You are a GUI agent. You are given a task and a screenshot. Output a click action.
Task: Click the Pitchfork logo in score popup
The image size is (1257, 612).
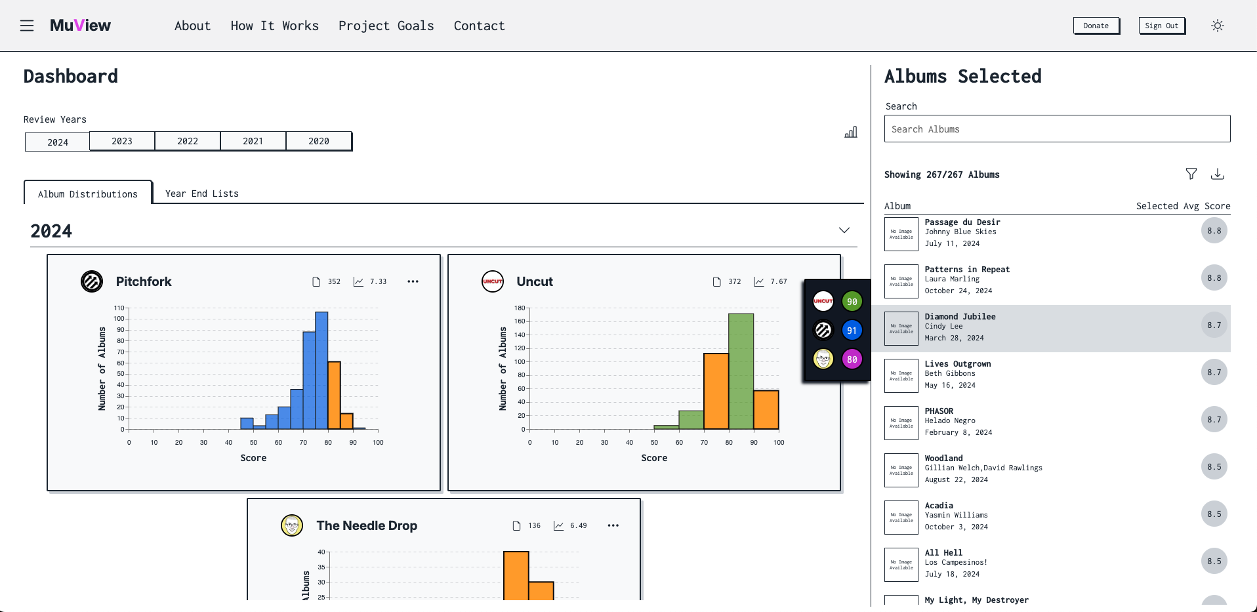[823, 330]
